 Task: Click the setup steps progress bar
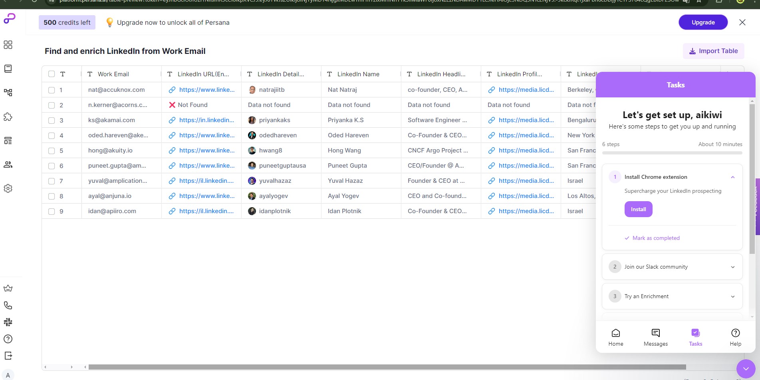[672, 153]
